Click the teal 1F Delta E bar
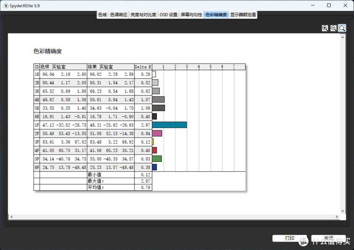This screenshot has height=250, width=354. 169,125
